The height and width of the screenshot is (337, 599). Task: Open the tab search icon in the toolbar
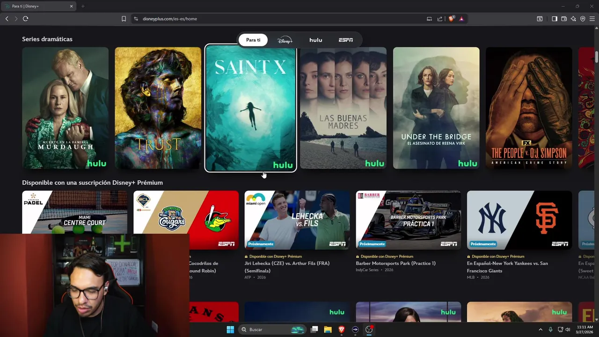coord(540,19)
